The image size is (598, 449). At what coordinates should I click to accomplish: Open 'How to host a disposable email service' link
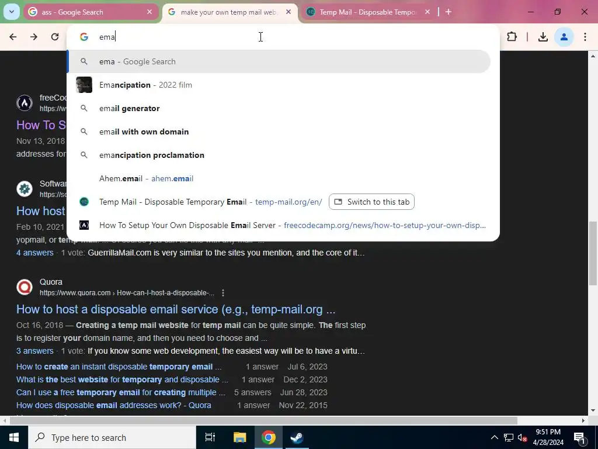176,309
